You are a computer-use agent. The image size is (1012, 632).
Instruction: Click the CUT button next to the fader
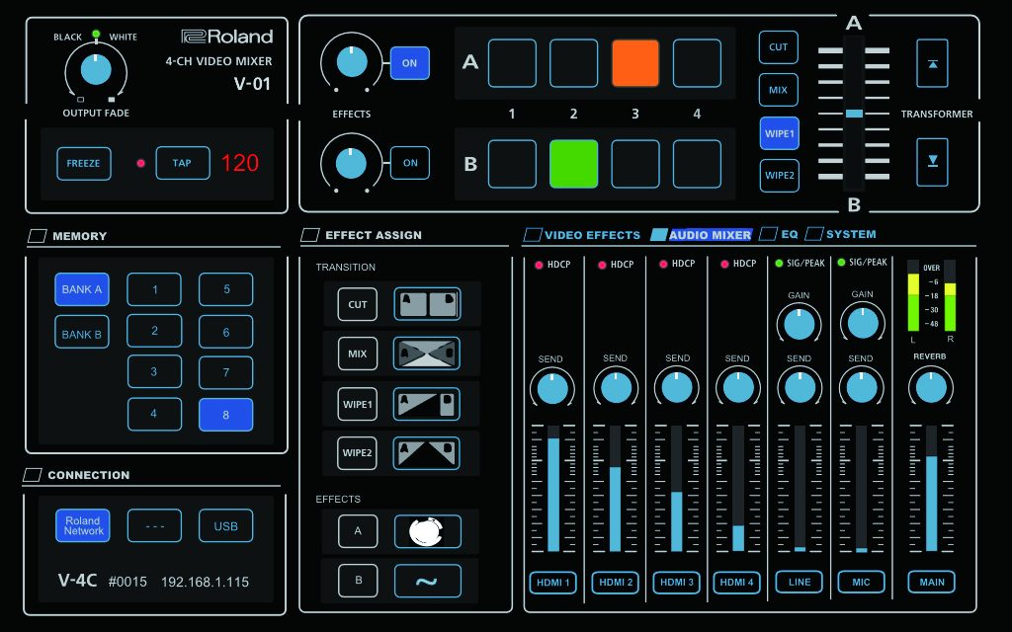coord(779,47)
